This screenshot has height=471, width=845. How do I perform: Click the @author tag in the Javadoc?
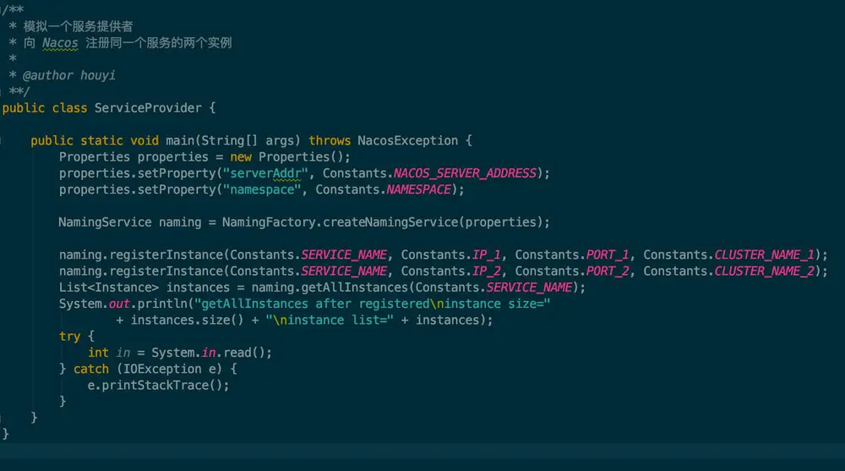tap(47, 75)
